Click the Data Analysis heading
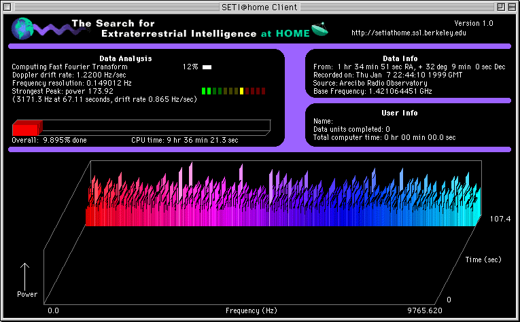520x322 pixels. 126,58
